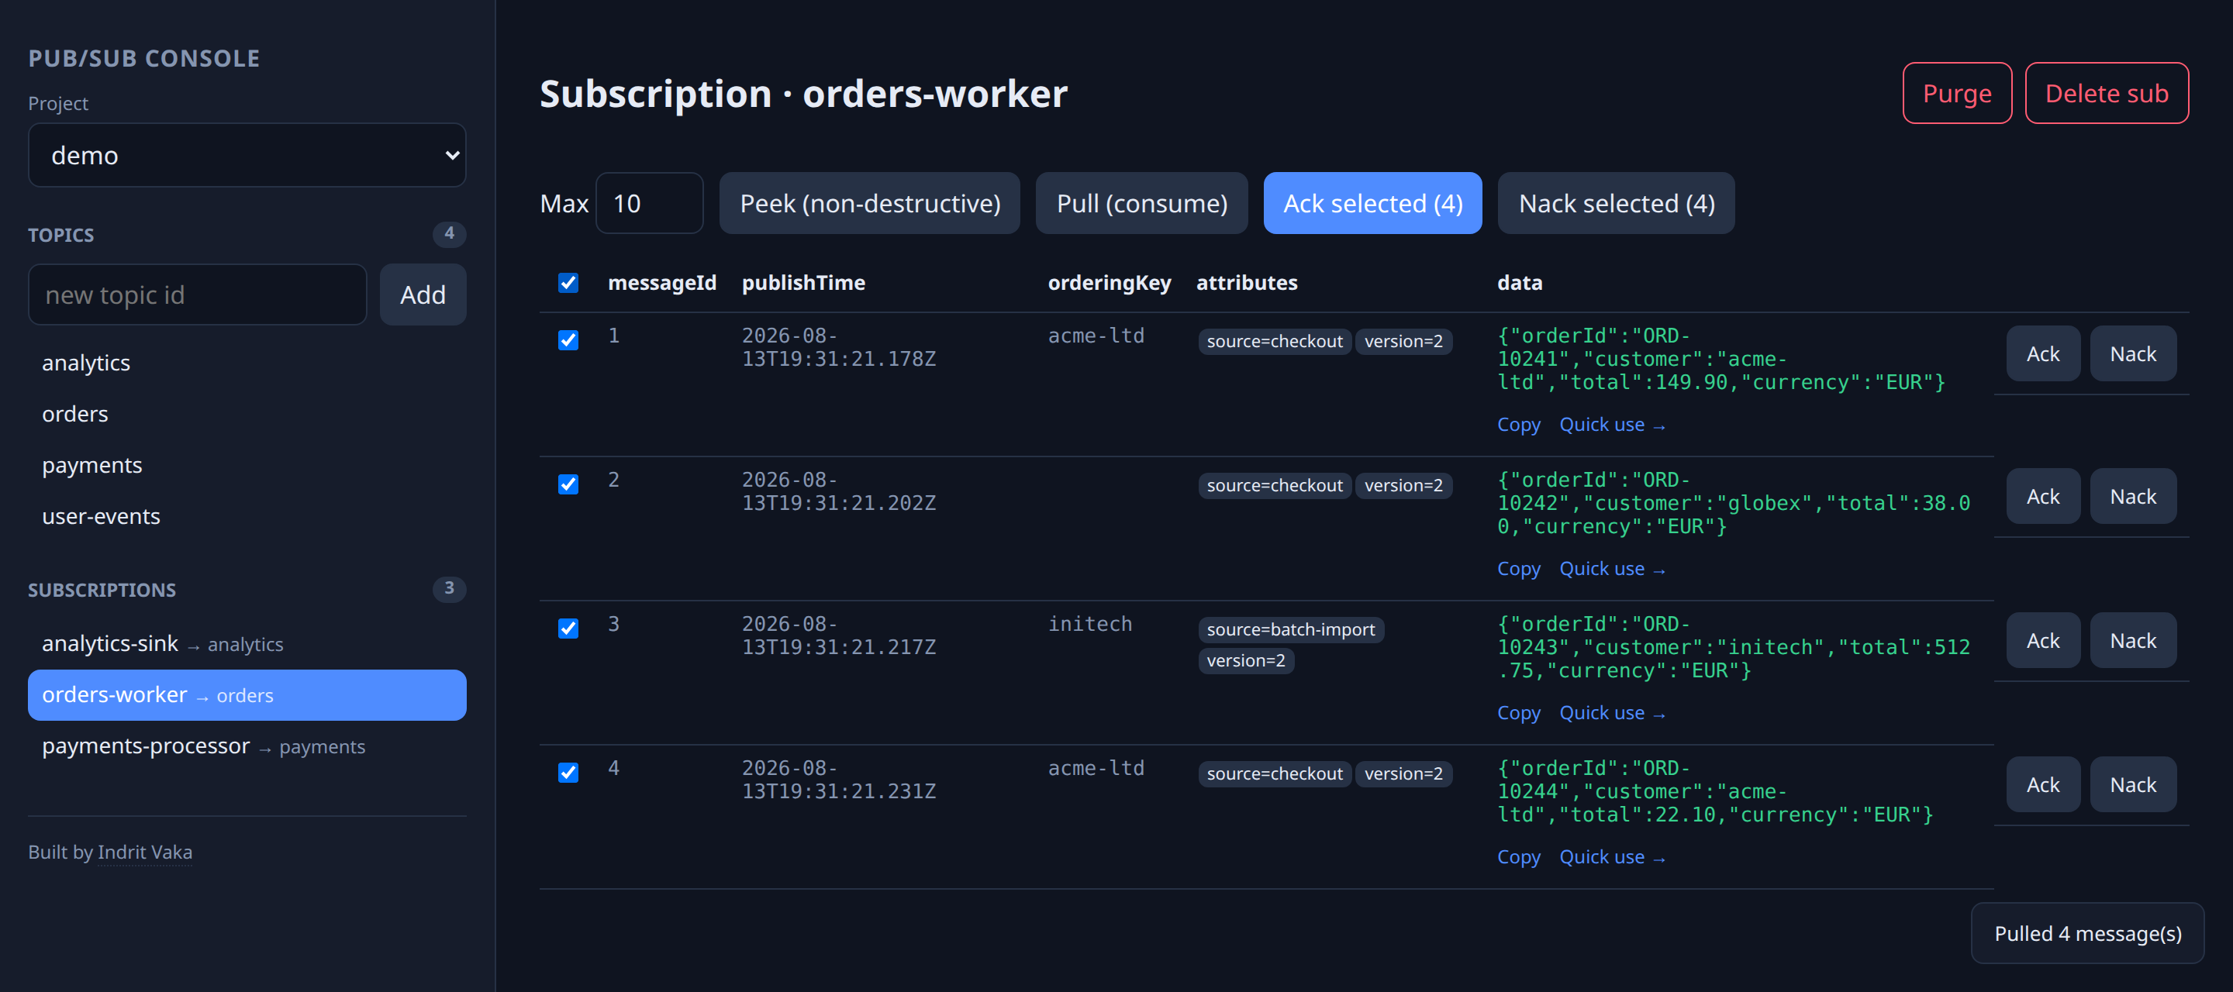Click the messageId column header
Screen dimensions: 2233x992
pos(662,282)
